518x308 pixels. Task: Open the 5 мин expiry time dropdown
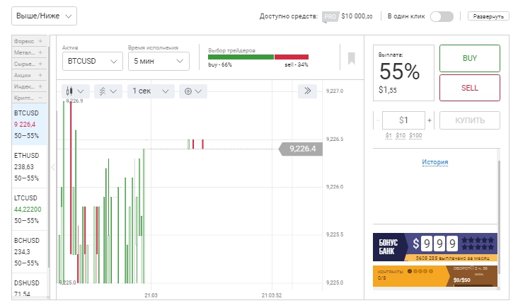coord(159,62)
